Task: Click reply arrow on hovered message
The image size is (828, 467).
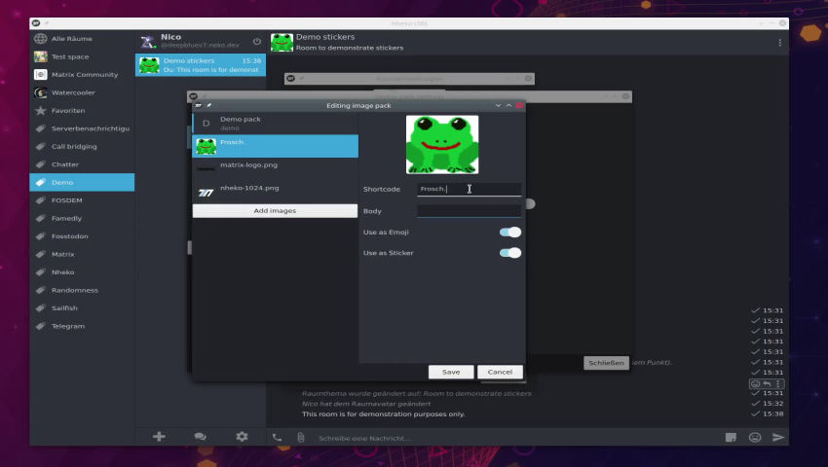Action: (767, 384)
